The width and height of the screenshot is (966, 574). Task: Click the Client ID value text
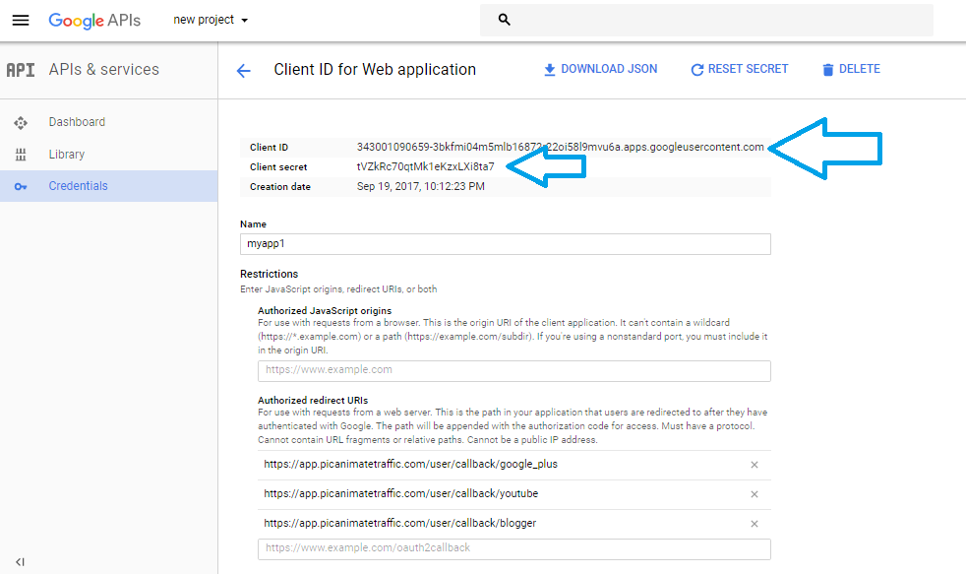coord(560,147)
